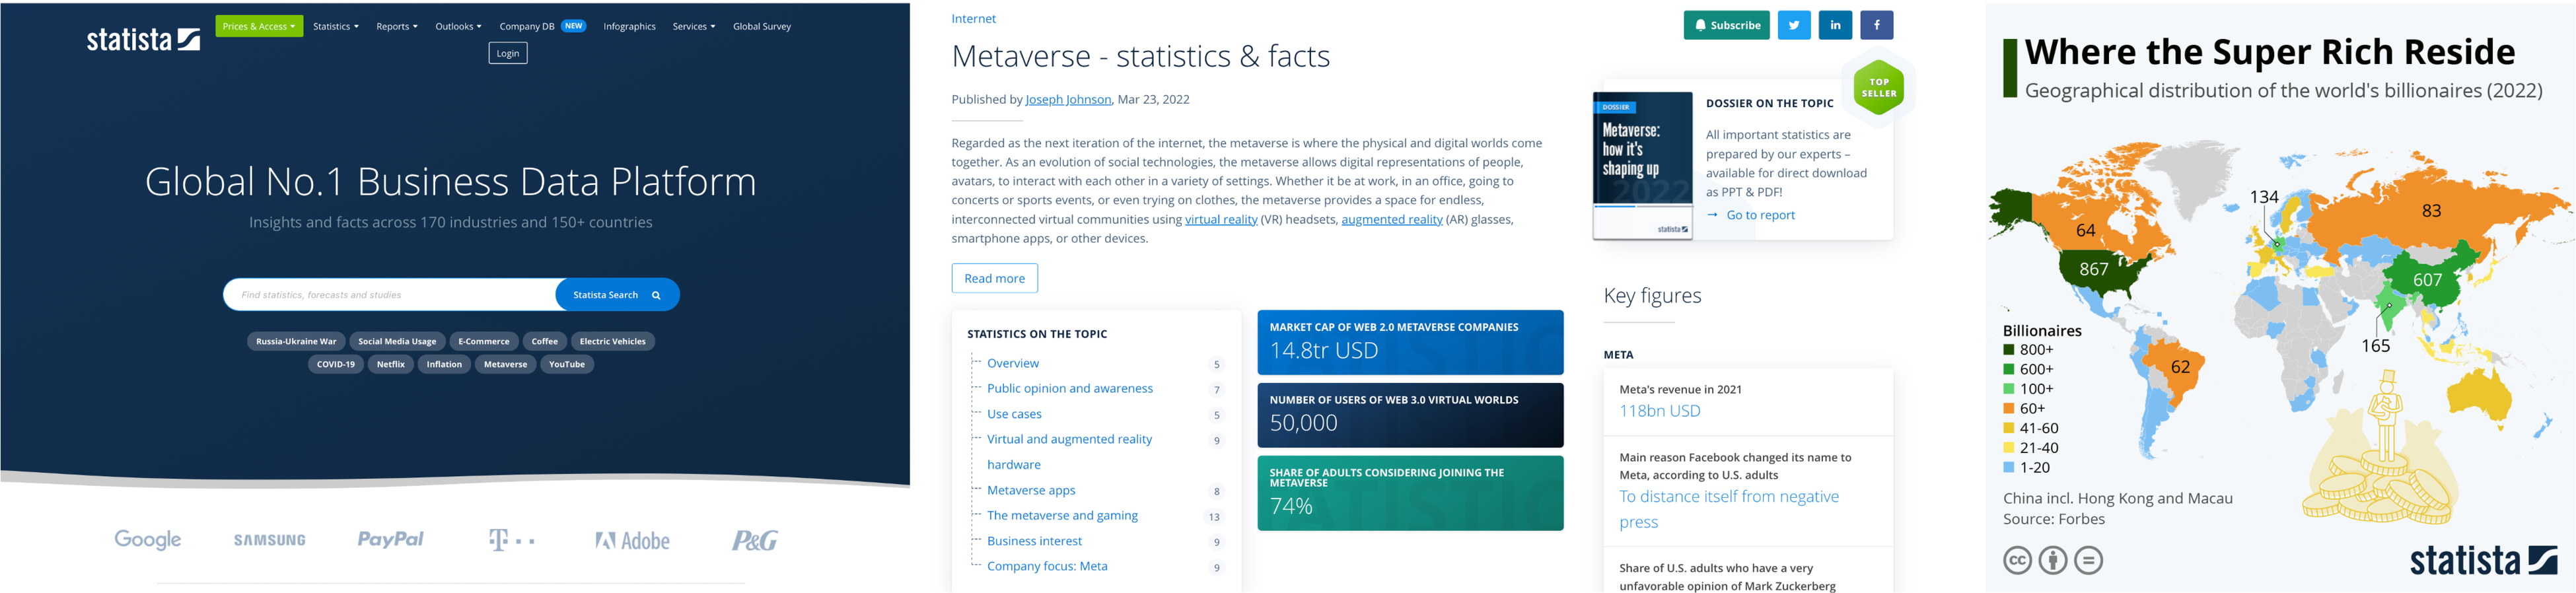
Task: Expand the Services menu
Action: (694, 26)
